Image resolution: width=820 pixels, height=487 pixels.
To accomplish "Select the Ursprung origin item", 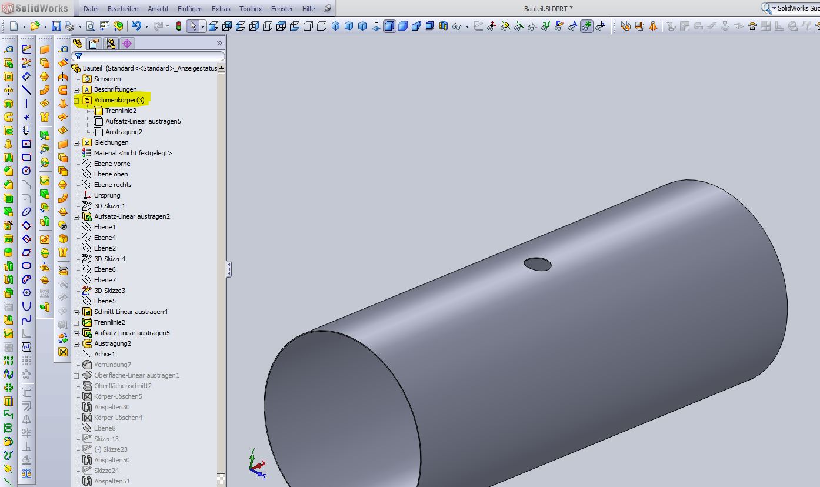I will click(106, 195).
